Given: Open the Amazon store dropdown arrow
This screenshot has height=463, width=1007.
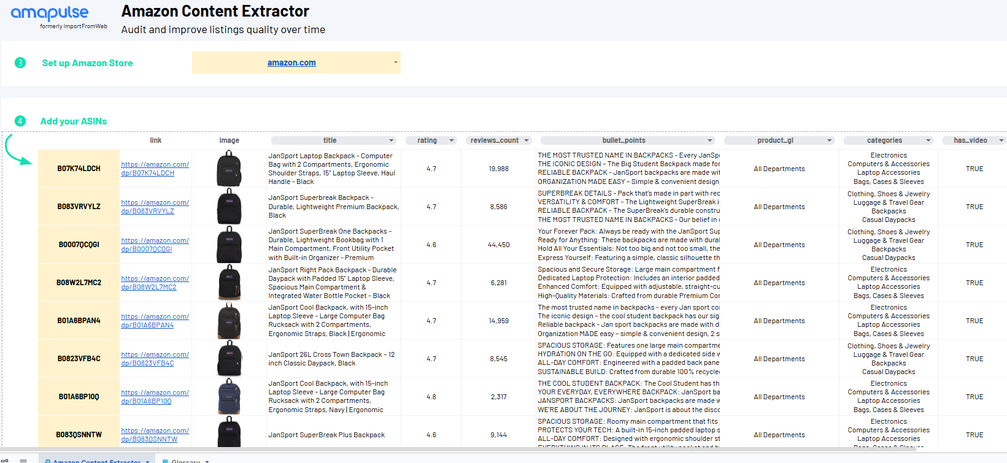Looking at the screenshot, I should pyautogui.click(x=396, y=63).
